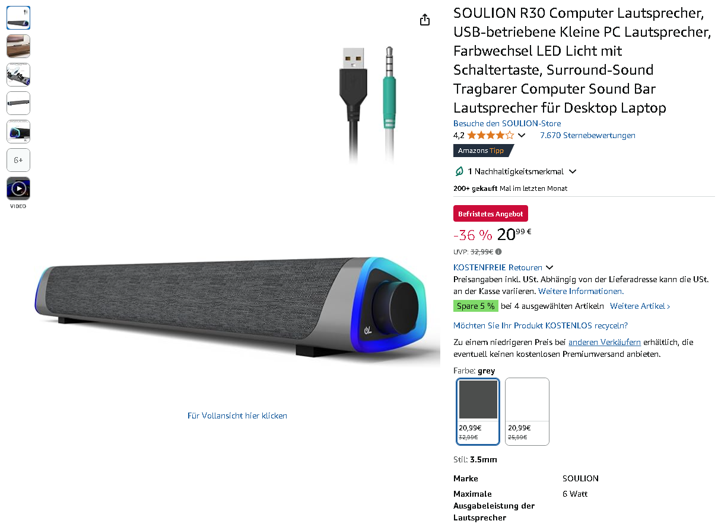Viewport: 718px width, 524px height.
Task: Select the white color swatch option
Action: pyautogui.click(x=527, y=411)
